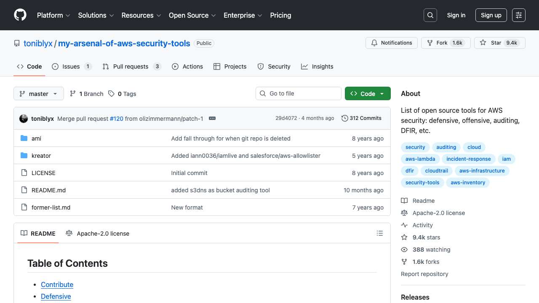The image size is (539, 303).
Task: Click the GitHub logo icon
Action: coord(20,15)
